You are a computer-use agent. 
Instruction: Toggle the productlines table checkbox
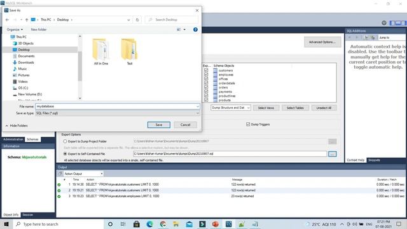tap(206, 96)
